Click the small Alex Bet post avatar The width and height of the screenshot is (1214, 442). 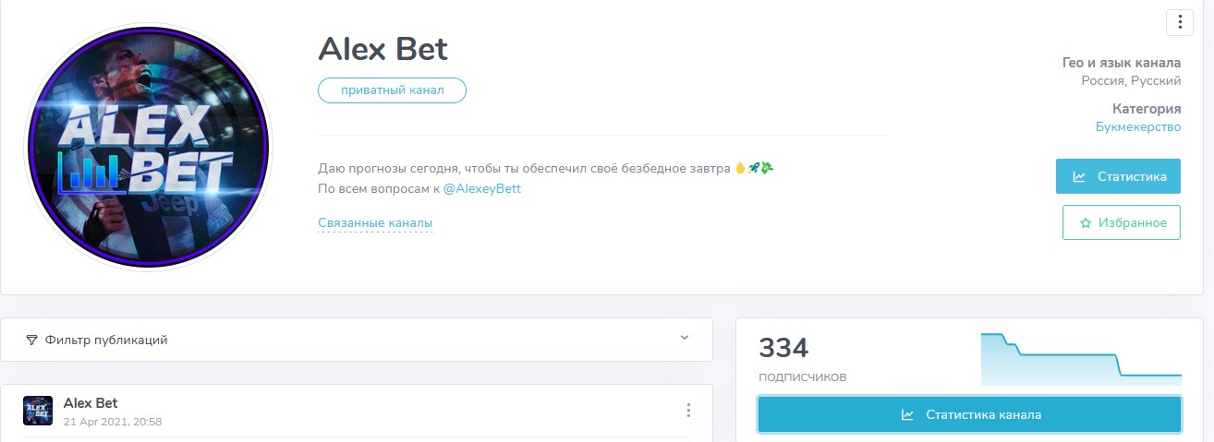click(x=37, y=411)
